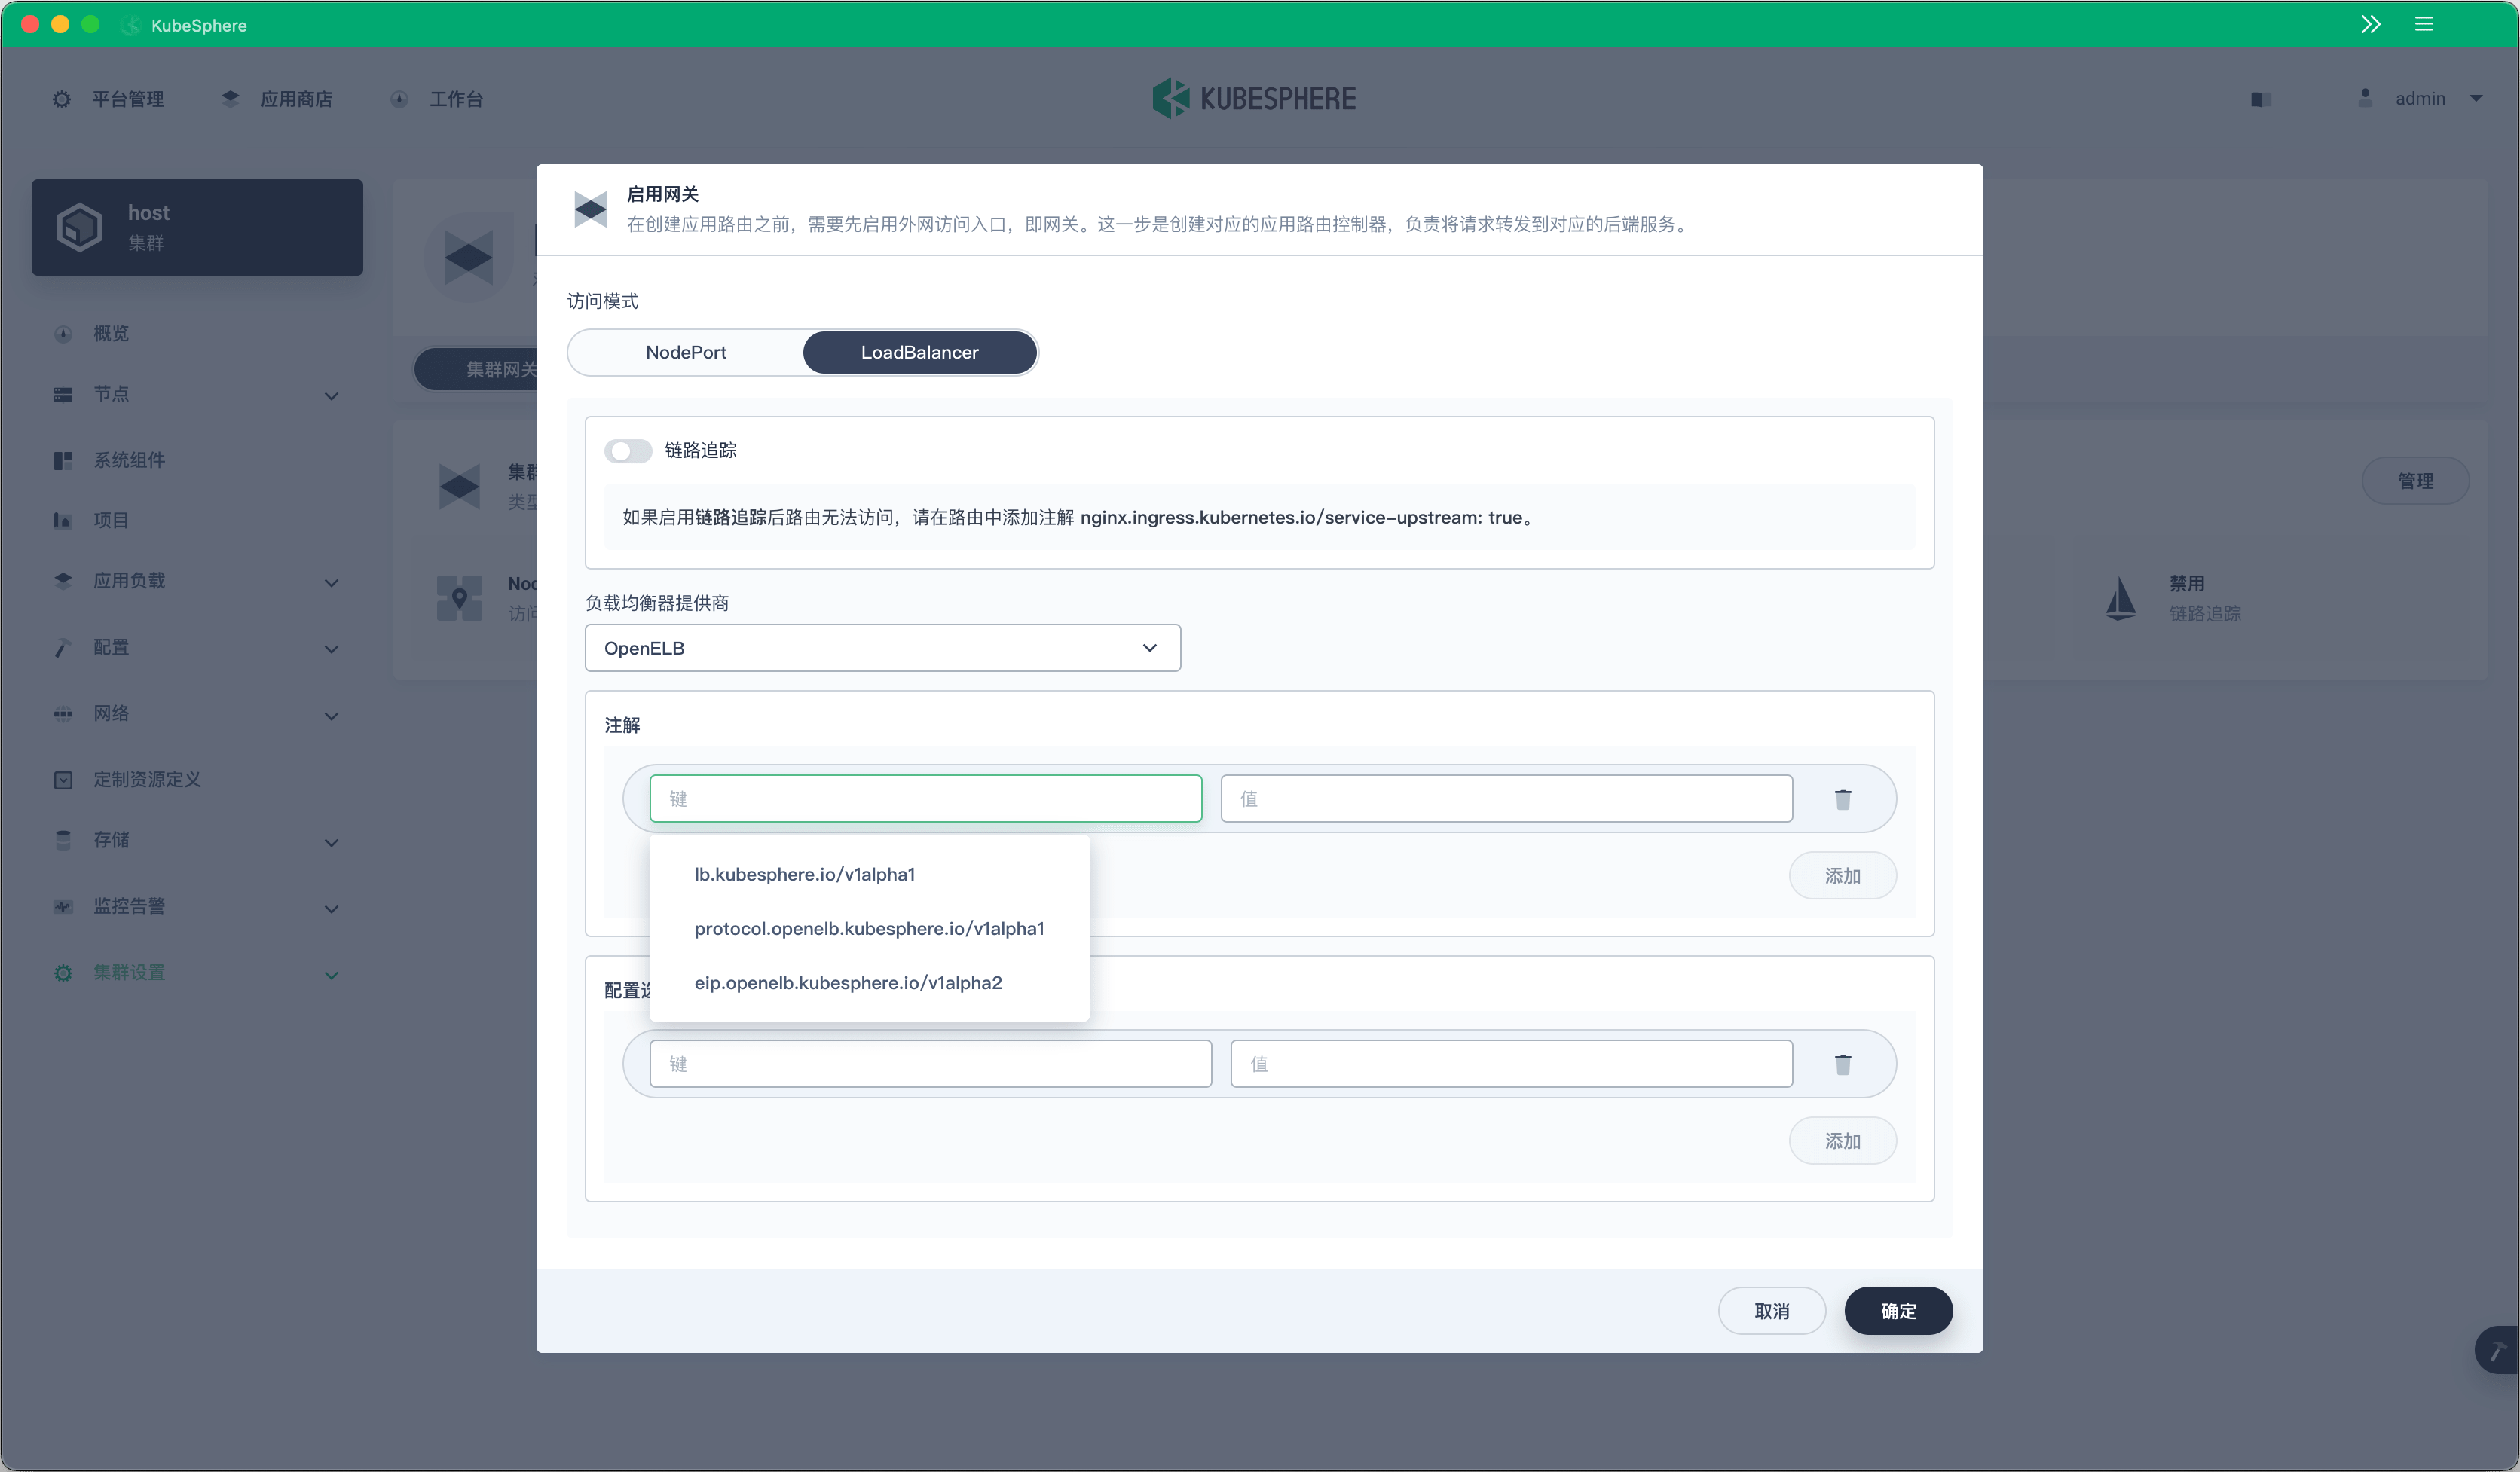Open the hamburger menu in title bar

2424,24
